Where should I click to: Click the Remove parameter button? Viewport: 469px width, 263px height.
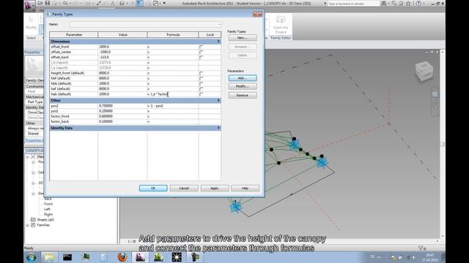[243, 96]
